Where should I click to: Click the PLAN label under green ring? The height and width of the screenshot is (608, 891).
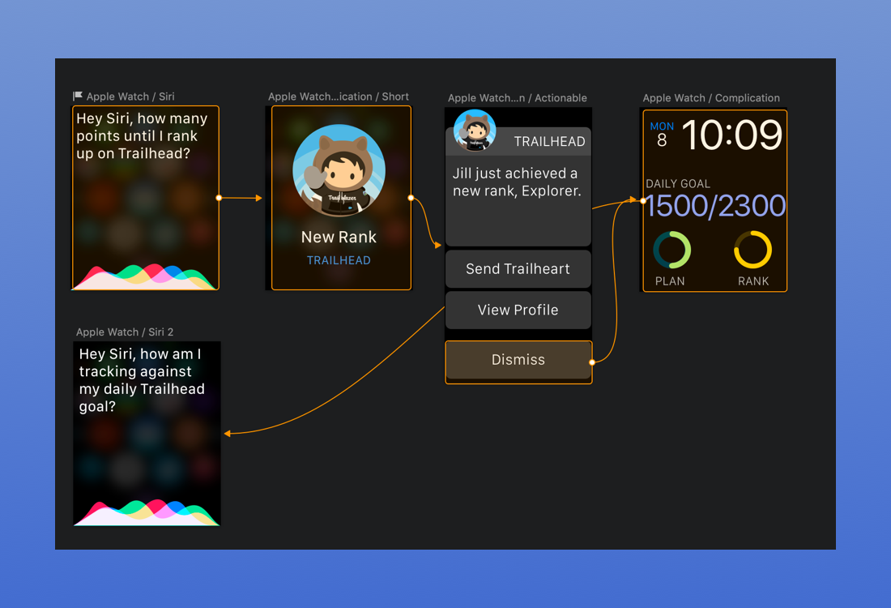(x=670, y=281)
